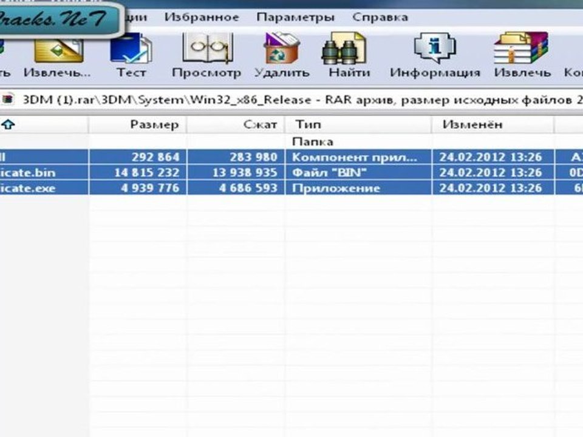This screenshot has width=583, height=437.
Task: Click the Файл "BIN" type cell
Action: (329, 172)
